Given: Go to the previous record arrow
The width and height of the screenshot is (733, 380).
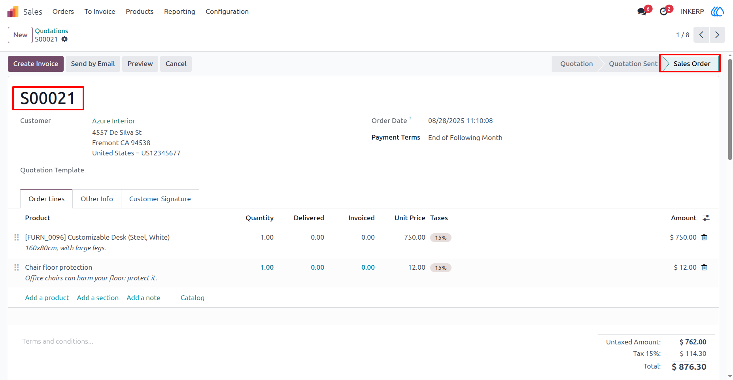Looking at the screenshot, I should pyautogui.click(x=701, y=35).
